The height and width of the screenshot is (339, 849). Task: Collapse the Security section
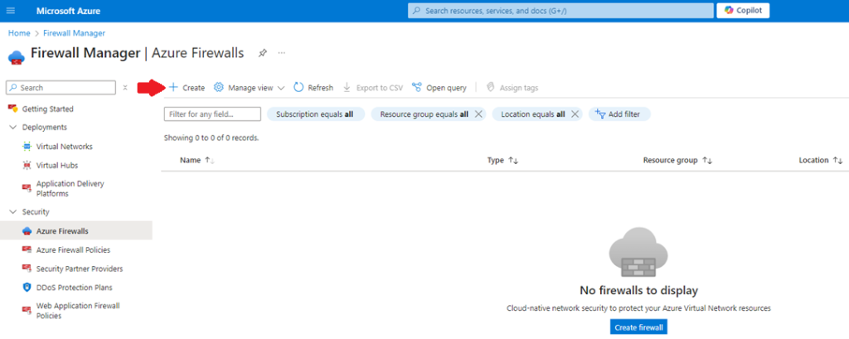13,211
